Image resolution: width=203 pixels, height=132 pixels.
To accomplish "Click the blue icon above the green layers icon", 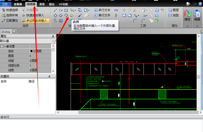I will [157, 16].
